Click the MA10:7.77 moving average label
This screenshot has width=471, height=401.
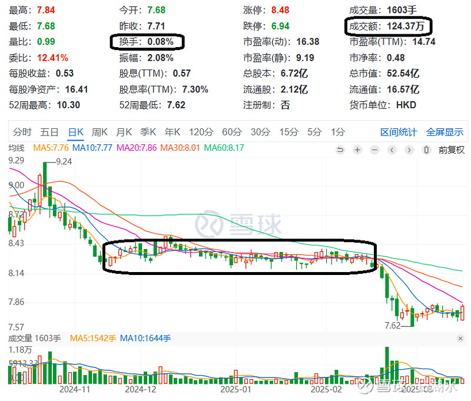[x=92, y=148]
